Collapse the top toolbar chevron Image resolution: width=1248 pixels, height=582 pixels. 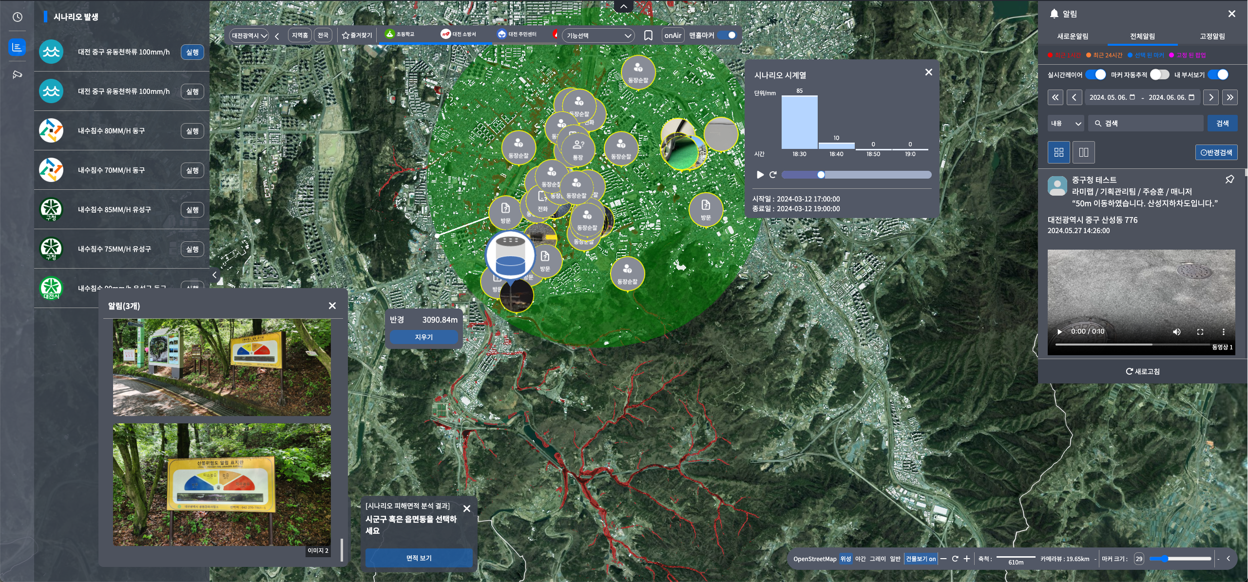point(624,6)
